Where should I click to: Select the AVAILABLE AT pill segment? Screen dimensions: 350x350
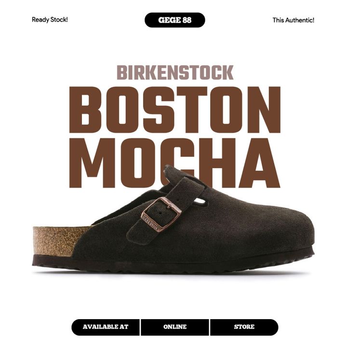[x=106, y=327]
